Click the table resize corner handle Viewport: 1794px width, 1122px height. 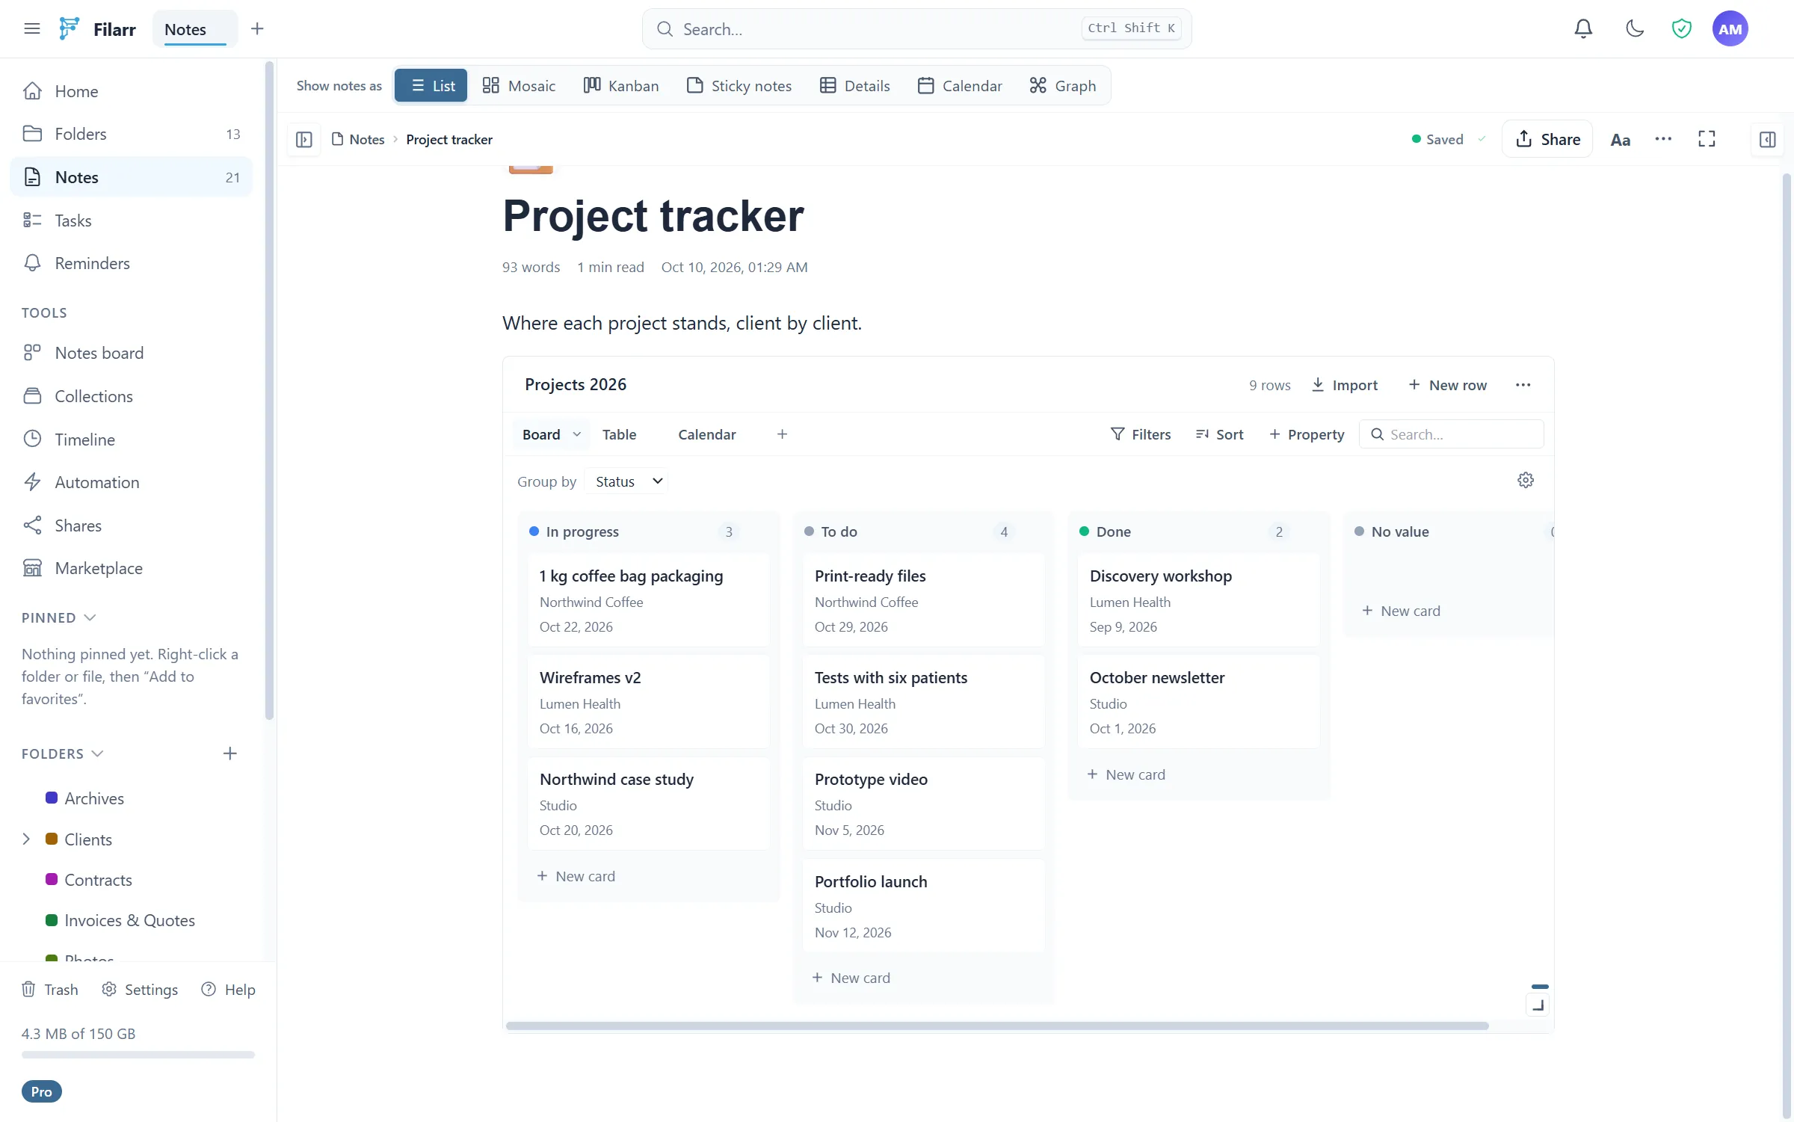click(1538, 1005)
